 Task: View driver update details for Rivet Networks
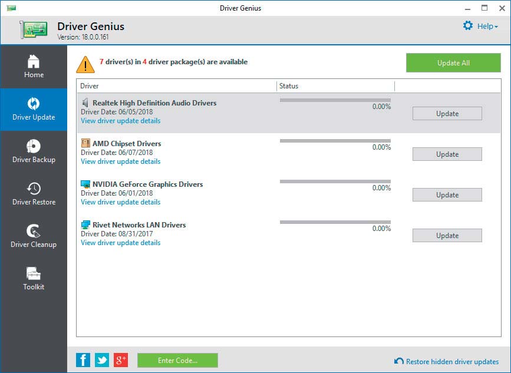point(121,243)
